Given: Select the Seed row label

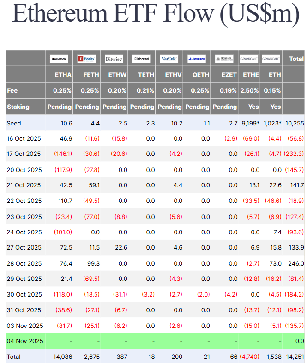Looking at the screenshot, I should 15,123.
